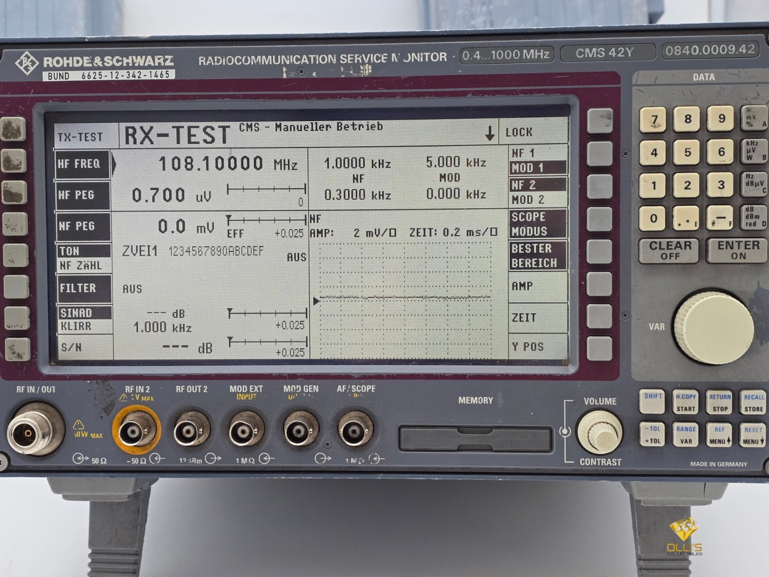Click the AF/SCOPE BNC connector
The height and width of the screenshot is (577, 769).
(357, 430)
